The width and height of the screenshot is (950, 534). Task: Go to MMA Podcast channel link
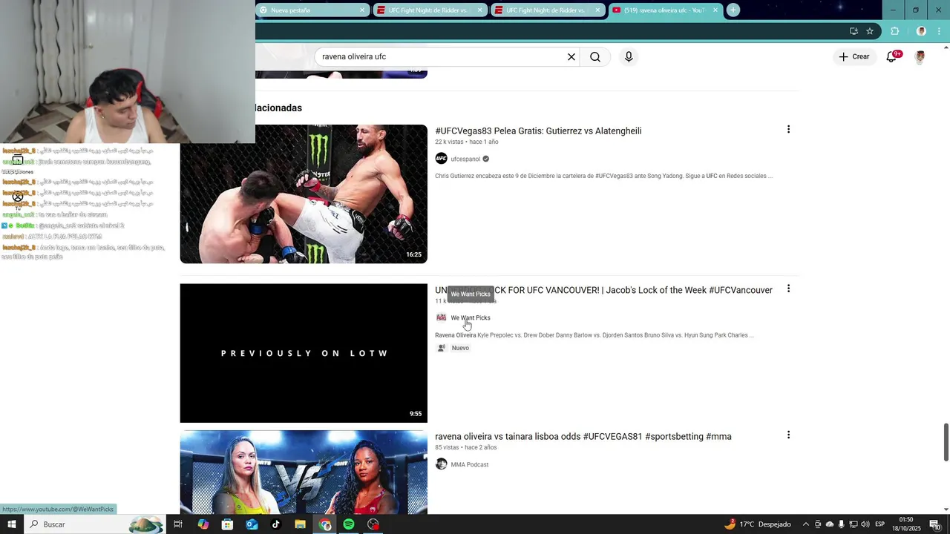pos(470,465)
